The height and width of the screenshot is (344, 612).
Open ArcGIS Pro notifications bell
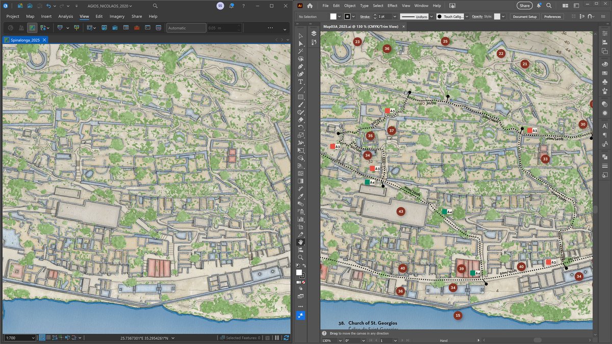click(231, 6)
